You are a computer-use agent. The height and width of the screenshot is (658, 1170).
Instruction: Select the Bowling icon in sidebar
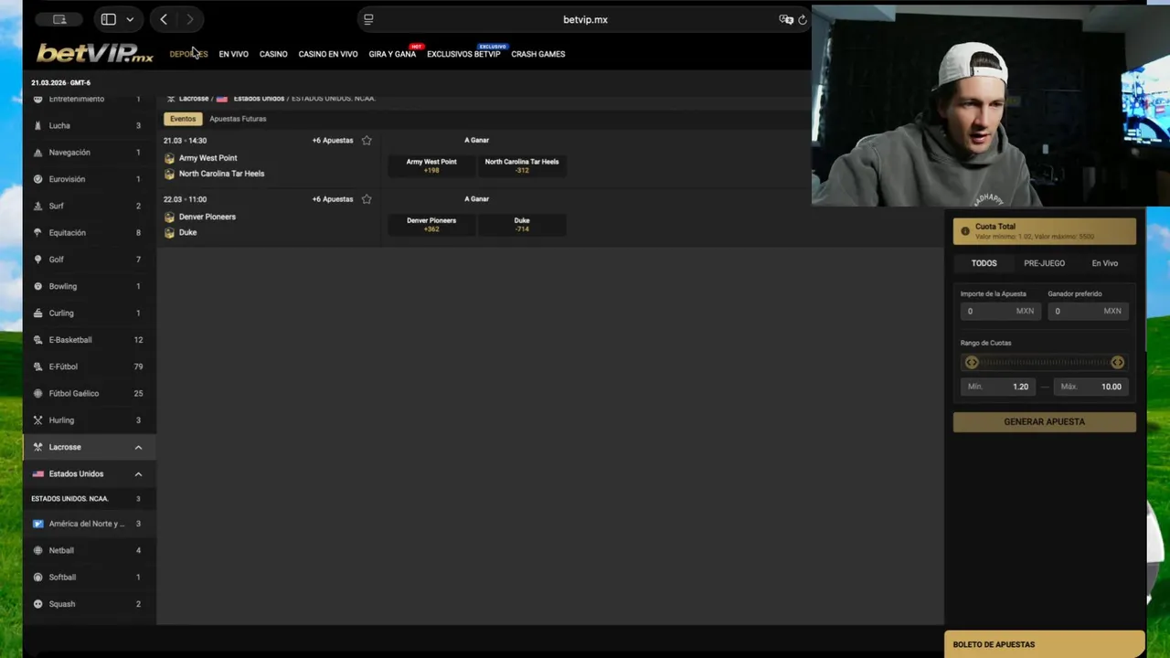37,286
